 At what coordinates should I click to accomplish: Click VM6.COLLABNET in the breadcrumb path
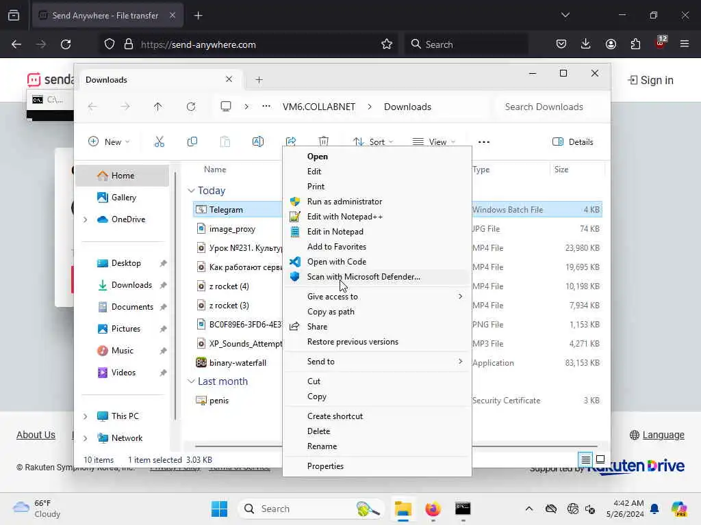point(319,107)
